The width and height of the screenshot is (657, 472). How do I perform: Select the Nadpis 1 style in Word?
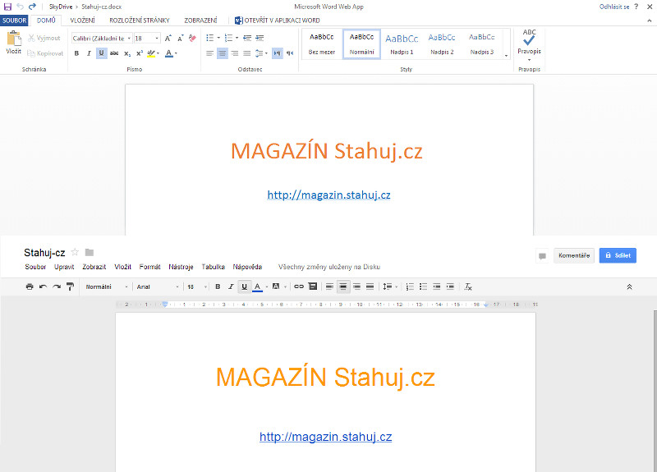[x=402, y=44]
